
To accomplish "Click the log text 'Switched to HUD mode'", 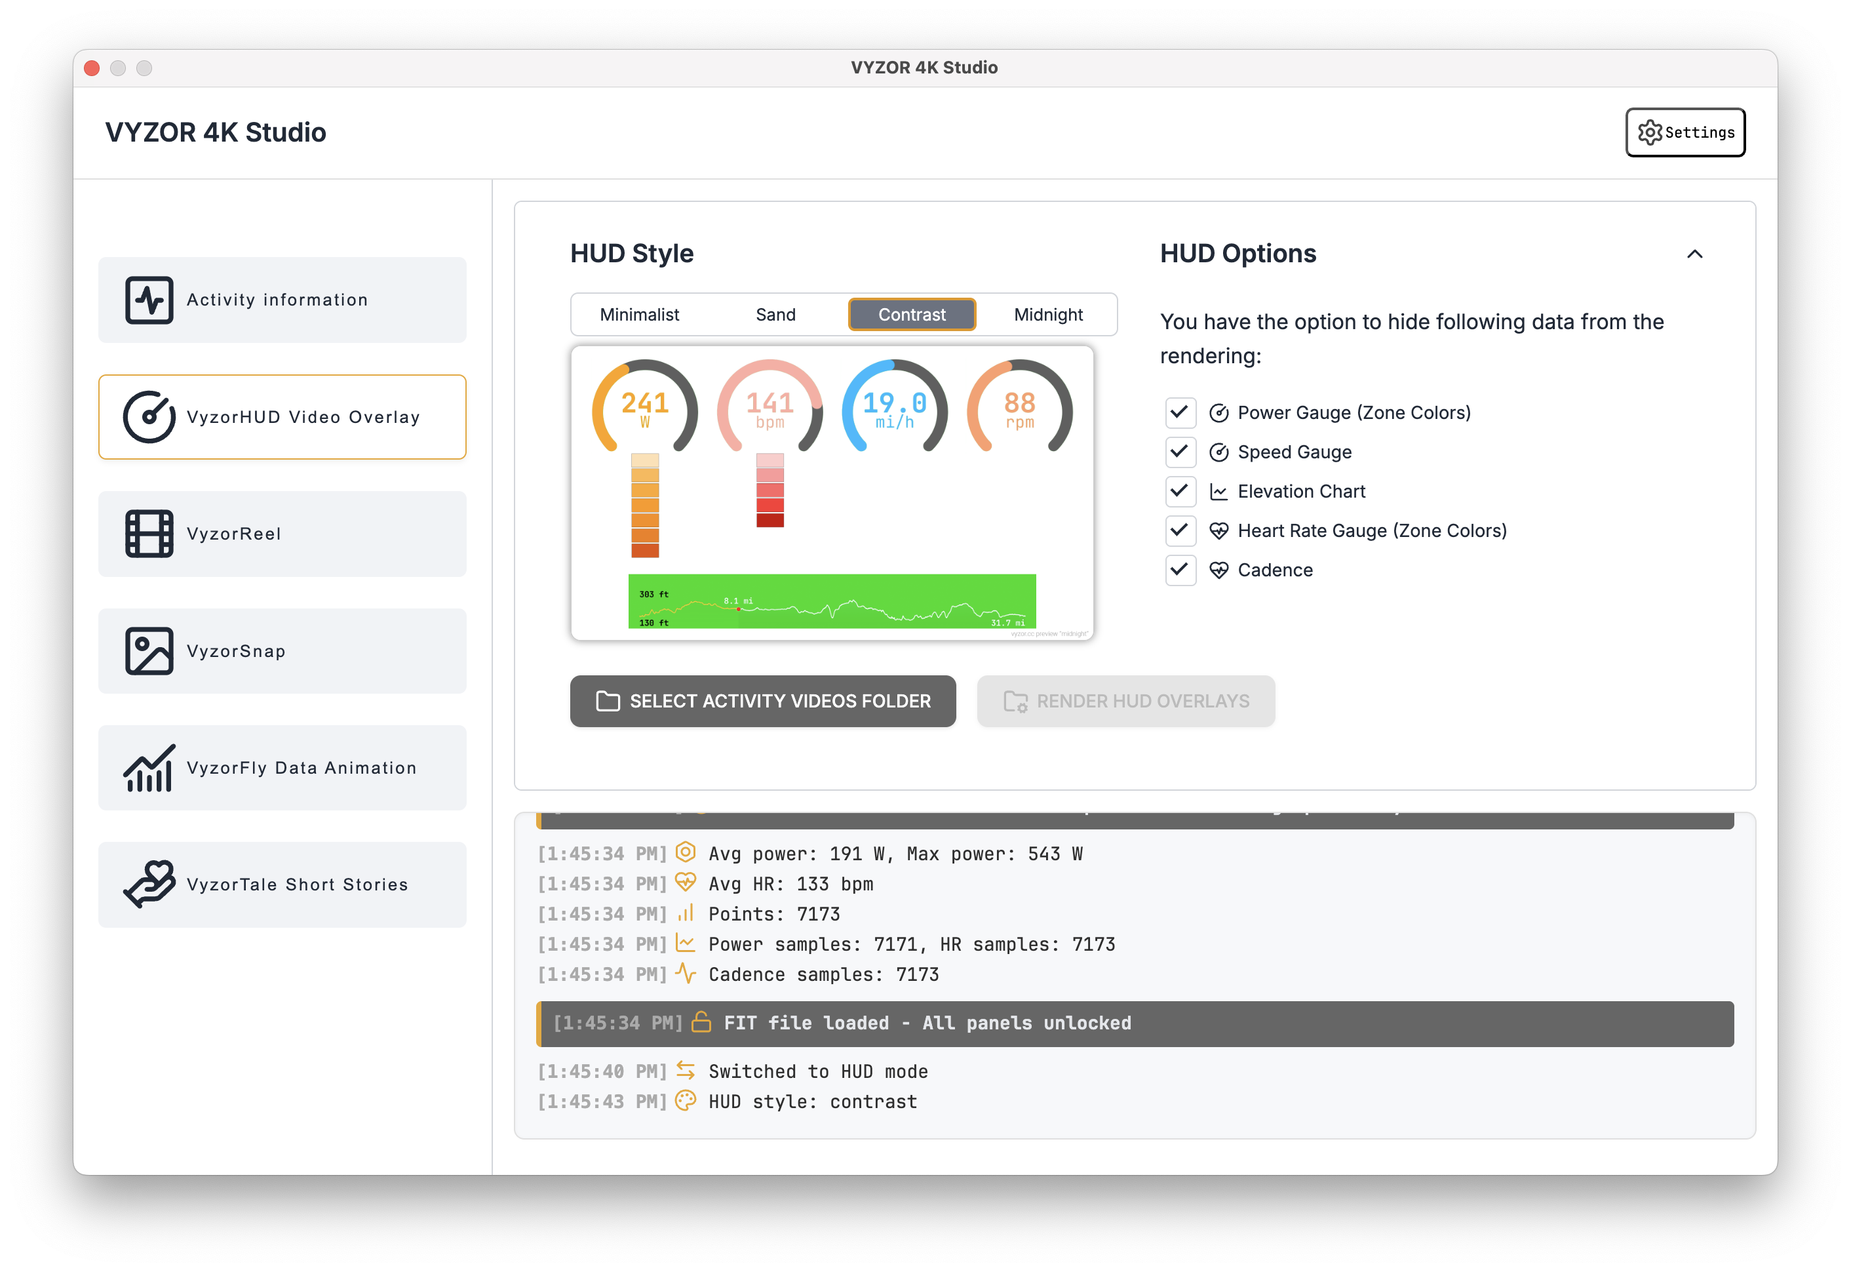I will pos(818,1072).
